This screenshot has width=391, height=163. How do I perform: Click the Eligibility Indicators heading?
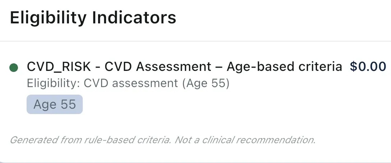(x=93, y=18)
